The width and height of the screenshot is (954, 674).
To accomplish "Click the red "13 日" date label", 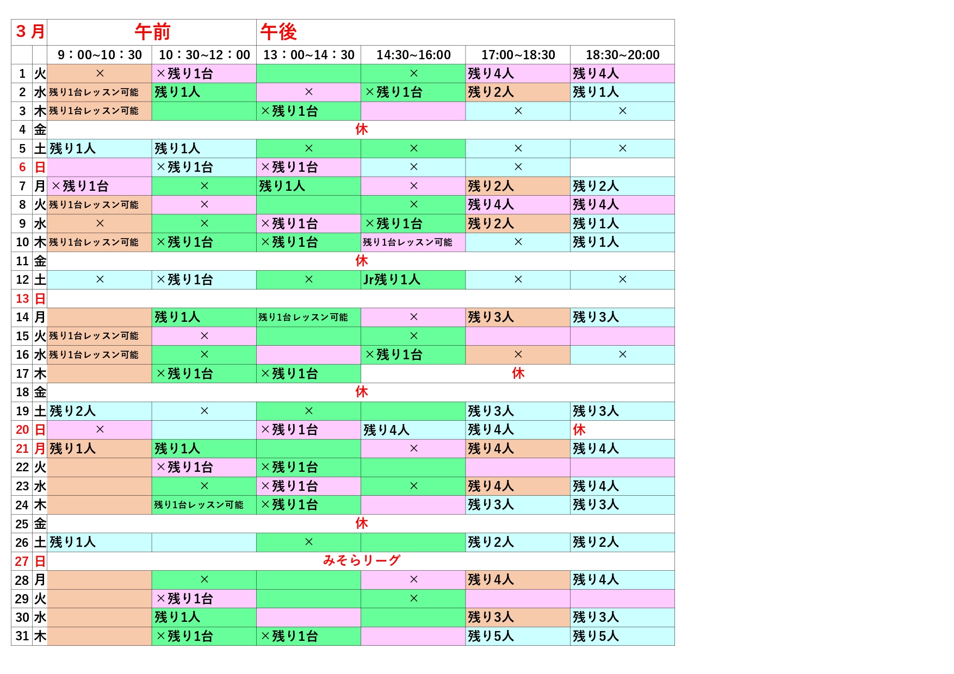I will click(30, 298).
